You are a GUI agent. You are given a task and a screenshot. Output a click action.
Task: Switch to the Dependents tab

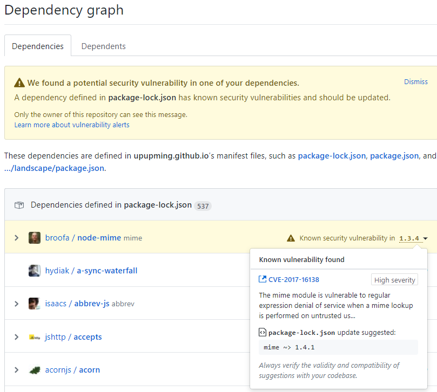103,46
